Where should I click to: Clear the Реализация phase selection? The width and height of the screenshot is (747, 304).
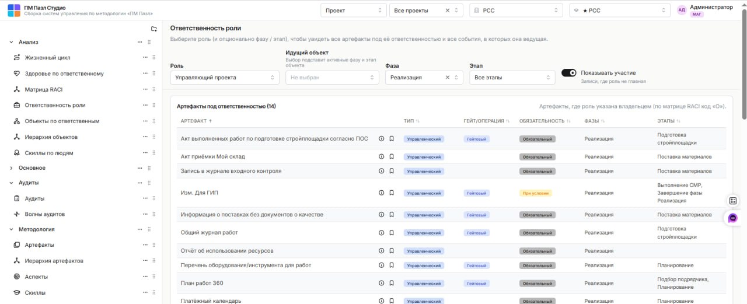pos(448,78)
